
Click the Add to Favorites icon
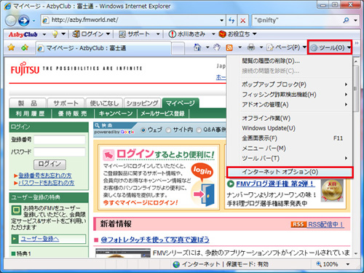coord(25,47)
